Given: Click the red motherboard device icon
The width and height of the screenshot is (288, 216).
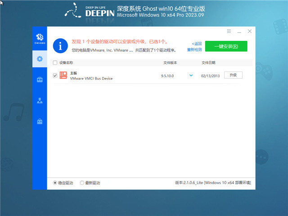Looking at the screenshot, I should [x=63, y=75].
